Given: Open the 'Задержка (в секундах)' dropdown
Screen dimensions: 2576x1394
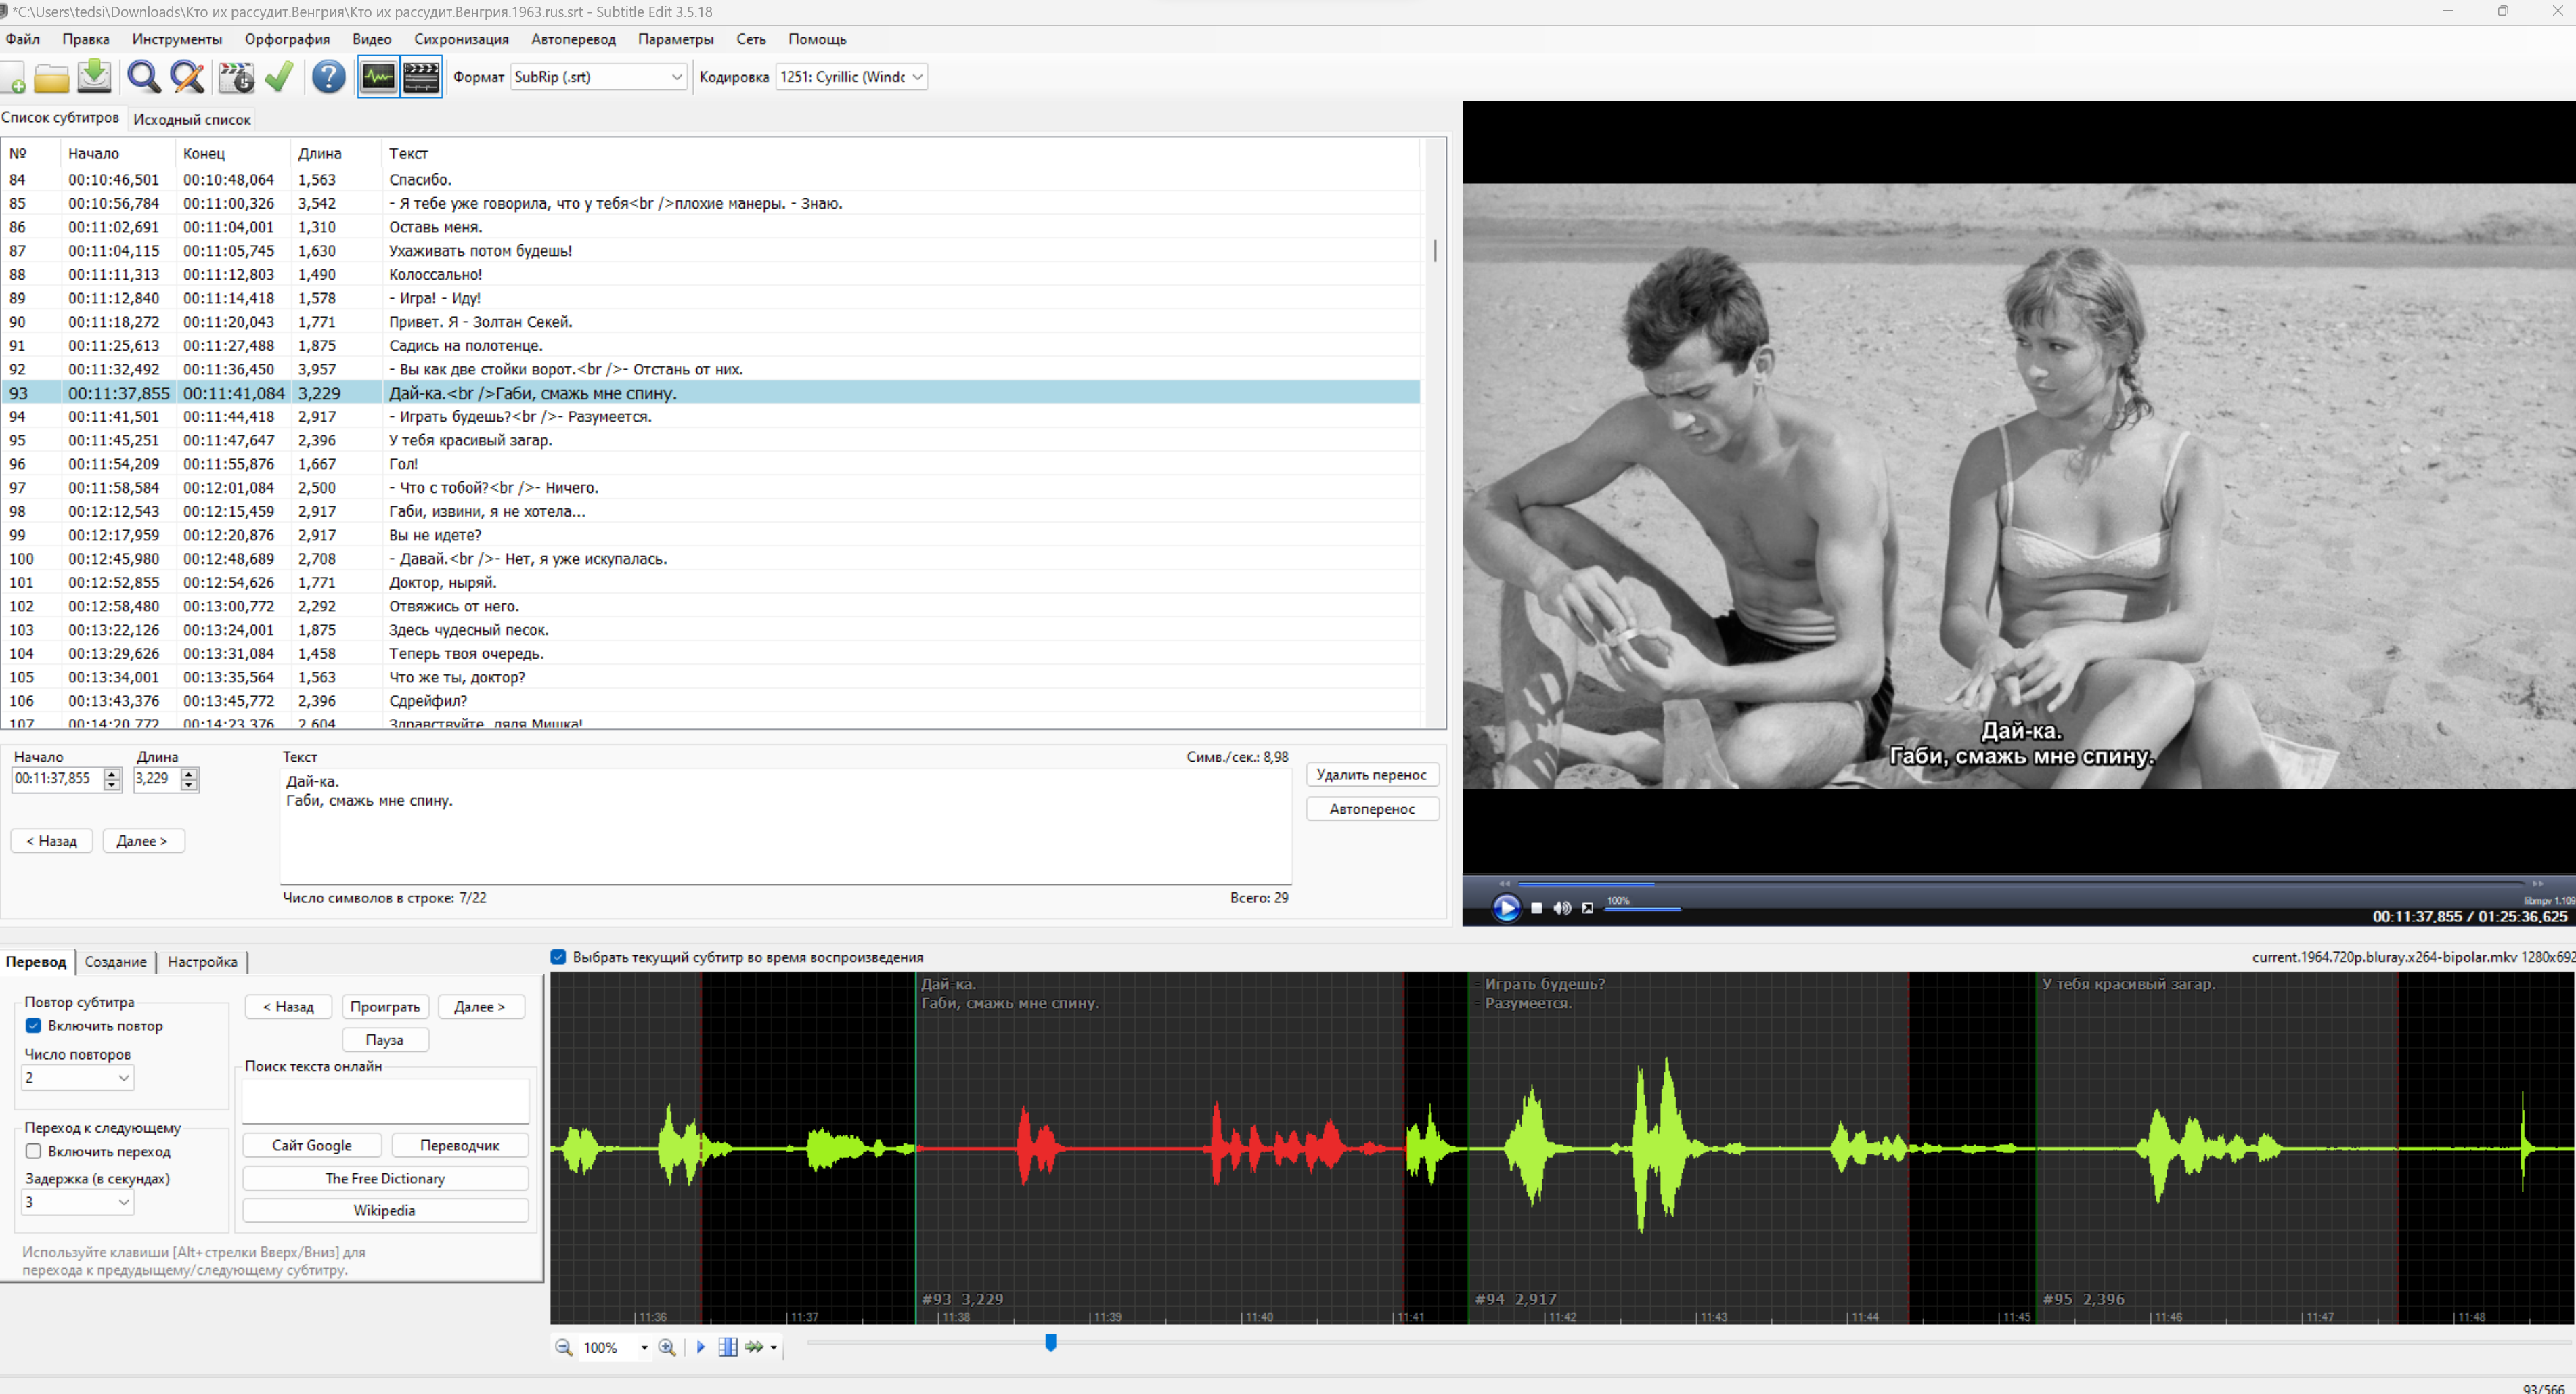Looking at the screenshot, I should tap(77, 1202).
